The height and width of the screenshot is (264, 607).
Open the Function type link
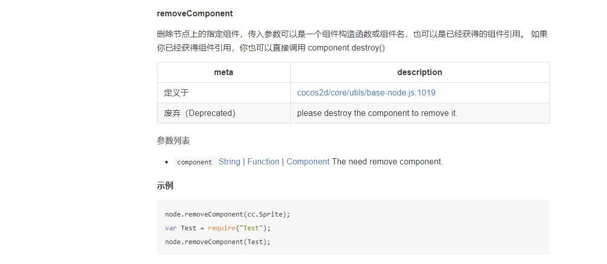click(263, 161)
